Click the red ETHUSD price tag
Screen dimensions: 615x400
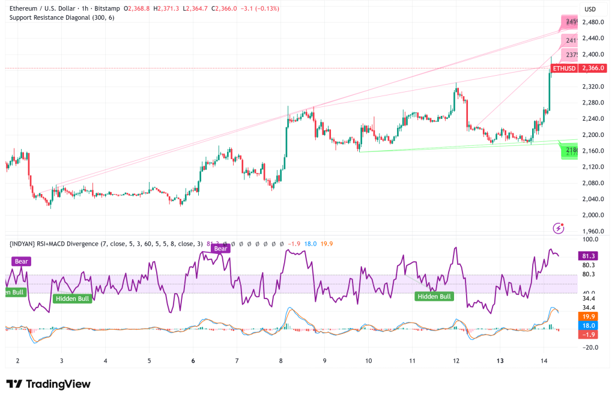tap(563, 68)
